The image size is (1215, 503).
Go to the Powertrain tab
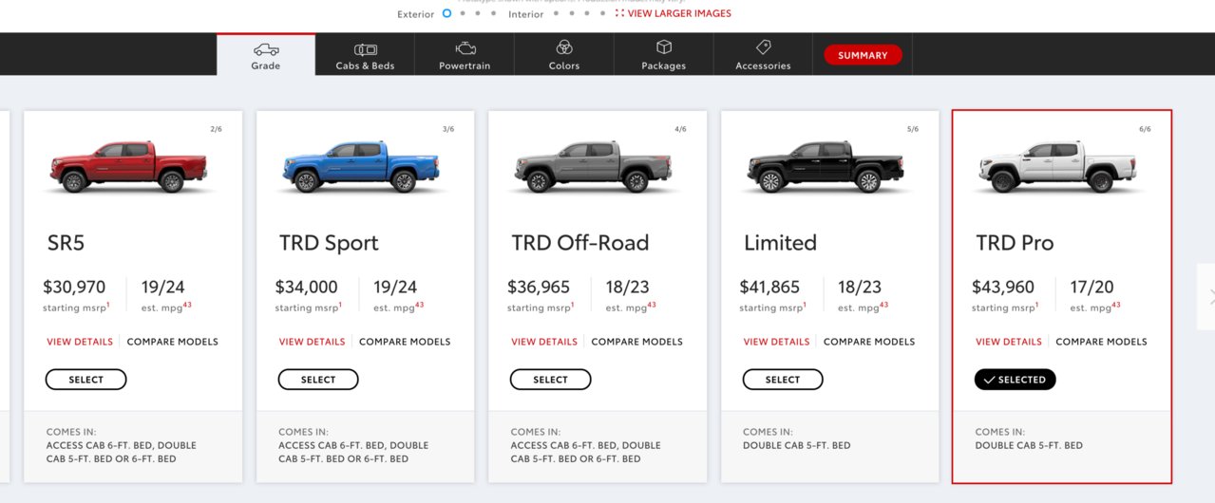pos(465,55)
